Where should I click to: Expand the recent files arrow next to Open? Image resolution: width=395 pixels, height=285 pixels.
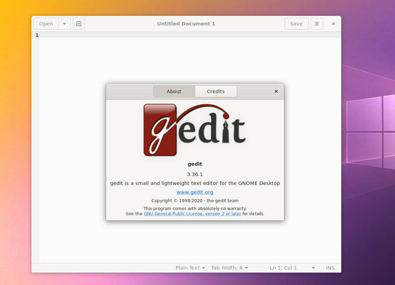(64, 24)
